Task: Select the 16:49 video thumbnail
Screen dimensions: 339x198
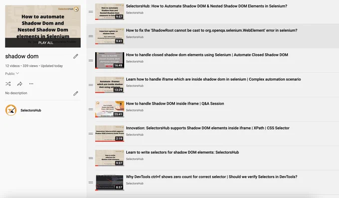Action: pyautogui.click(x=110, y=60)
